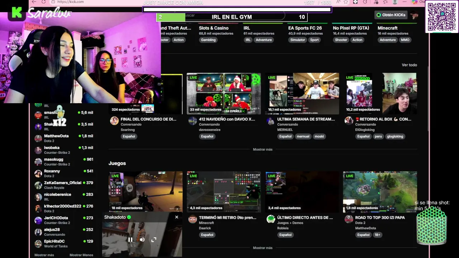The height and width of the screenshot is (258, 459).
Task: Open the FINAL DEL CONCURSO DE DI... stream title
Action: click(148, 119)
